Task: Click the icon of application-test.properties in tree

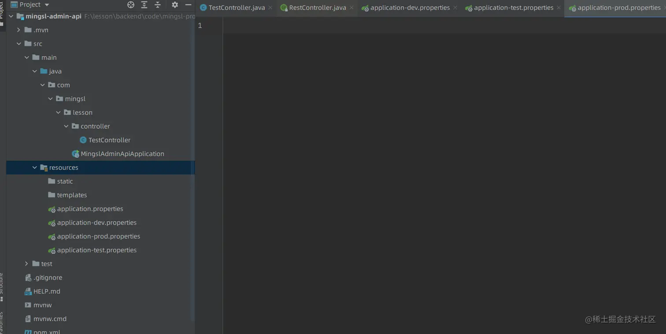Action: point(52,250)
